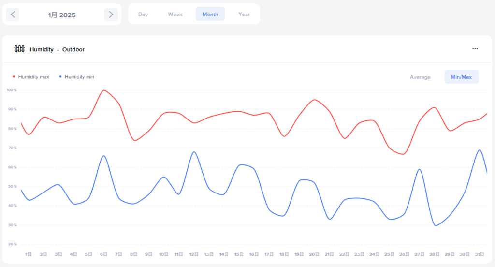Image resolution: width=495 pixels, height=267 pixels.
Task: Click the Humidity - Outdoor title text
Action: 57,49
